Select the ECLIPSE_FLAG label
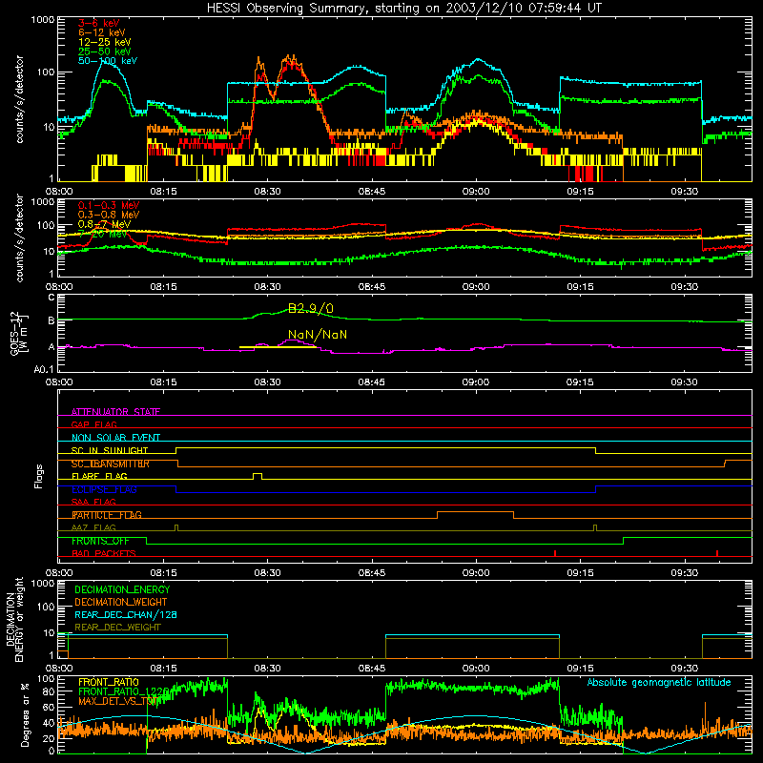Viewport: 763px width, 763px height. coord(104,489)
